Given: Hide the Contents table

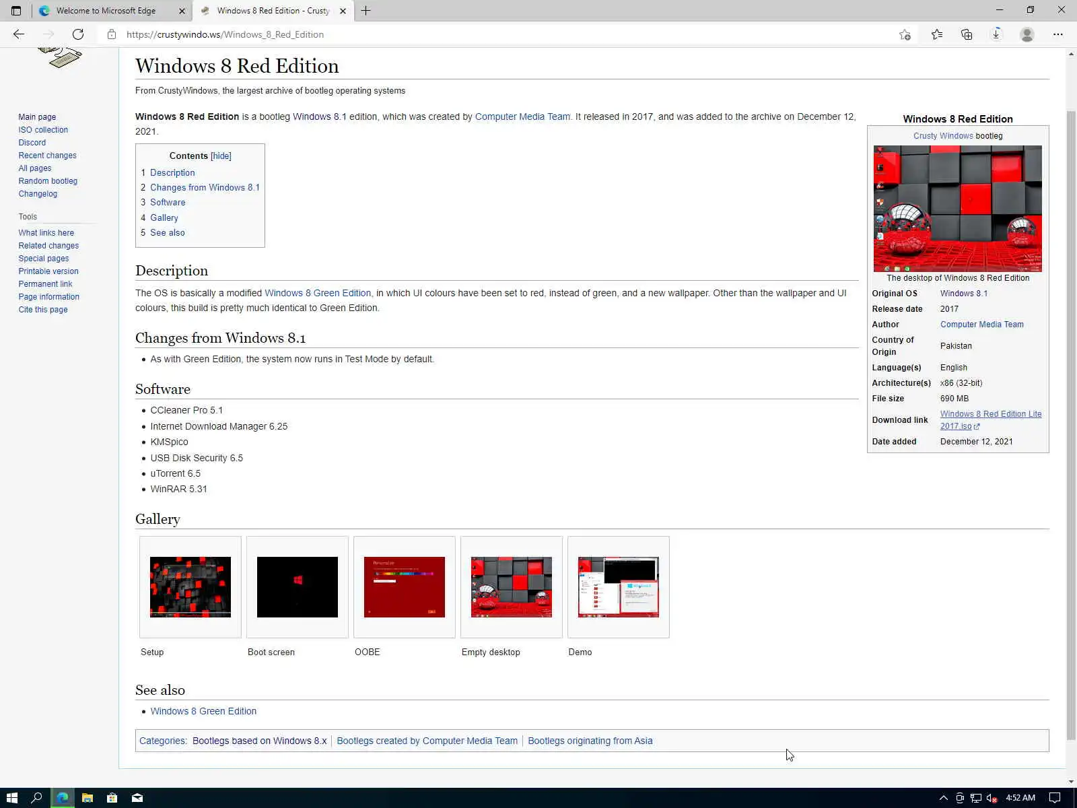Looking at the screenshot, I should click(221, 156).
